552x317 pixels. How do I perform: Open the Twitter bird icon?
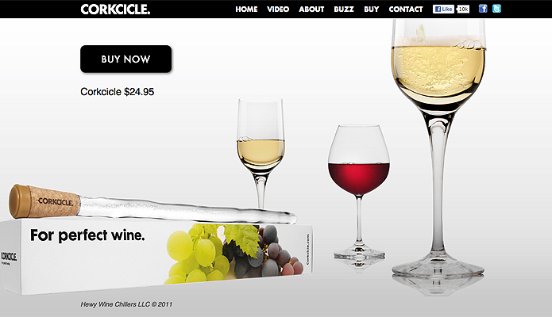coord(496,9)
